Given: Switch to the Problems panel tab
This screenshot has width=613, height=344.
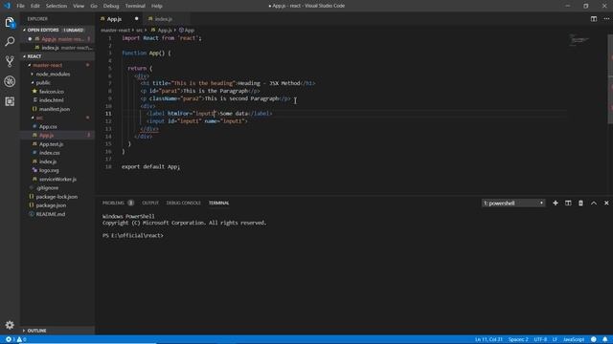Looking at the screenshot, I should [118, 203].
